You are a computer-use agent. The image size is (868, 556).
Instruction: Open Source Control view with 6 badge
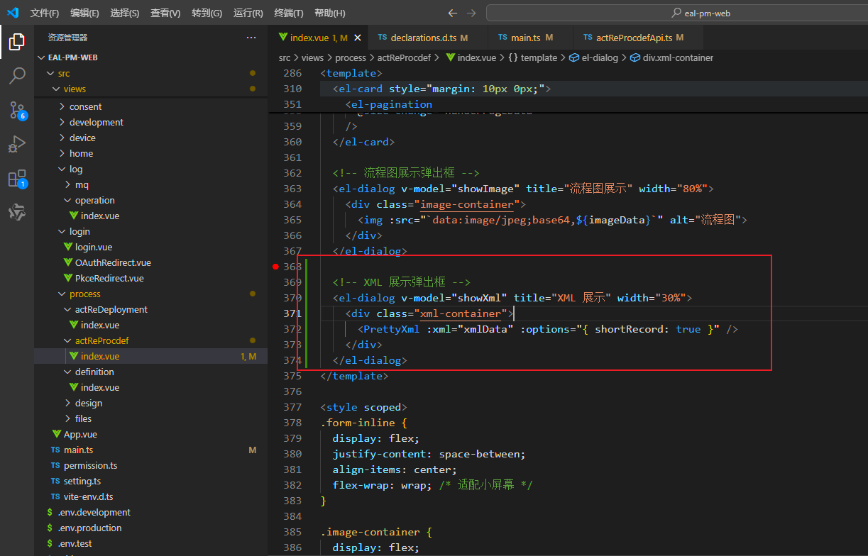[17, 110]
